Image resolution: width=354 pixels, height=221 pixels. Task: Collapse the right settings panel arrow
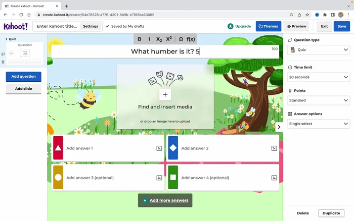pos(279,127)
